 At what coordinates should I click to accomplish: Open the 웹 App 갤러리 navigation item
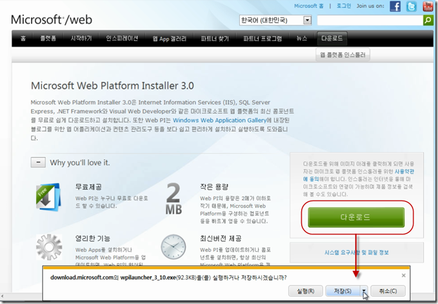tap(169, 39)
